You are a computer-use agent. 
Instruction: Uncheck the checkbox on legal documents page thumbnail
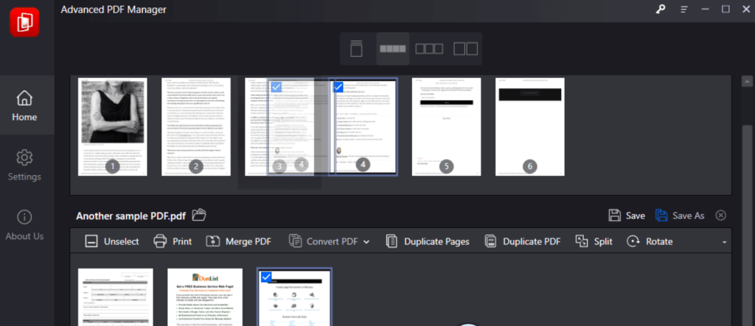click(265, 277)
